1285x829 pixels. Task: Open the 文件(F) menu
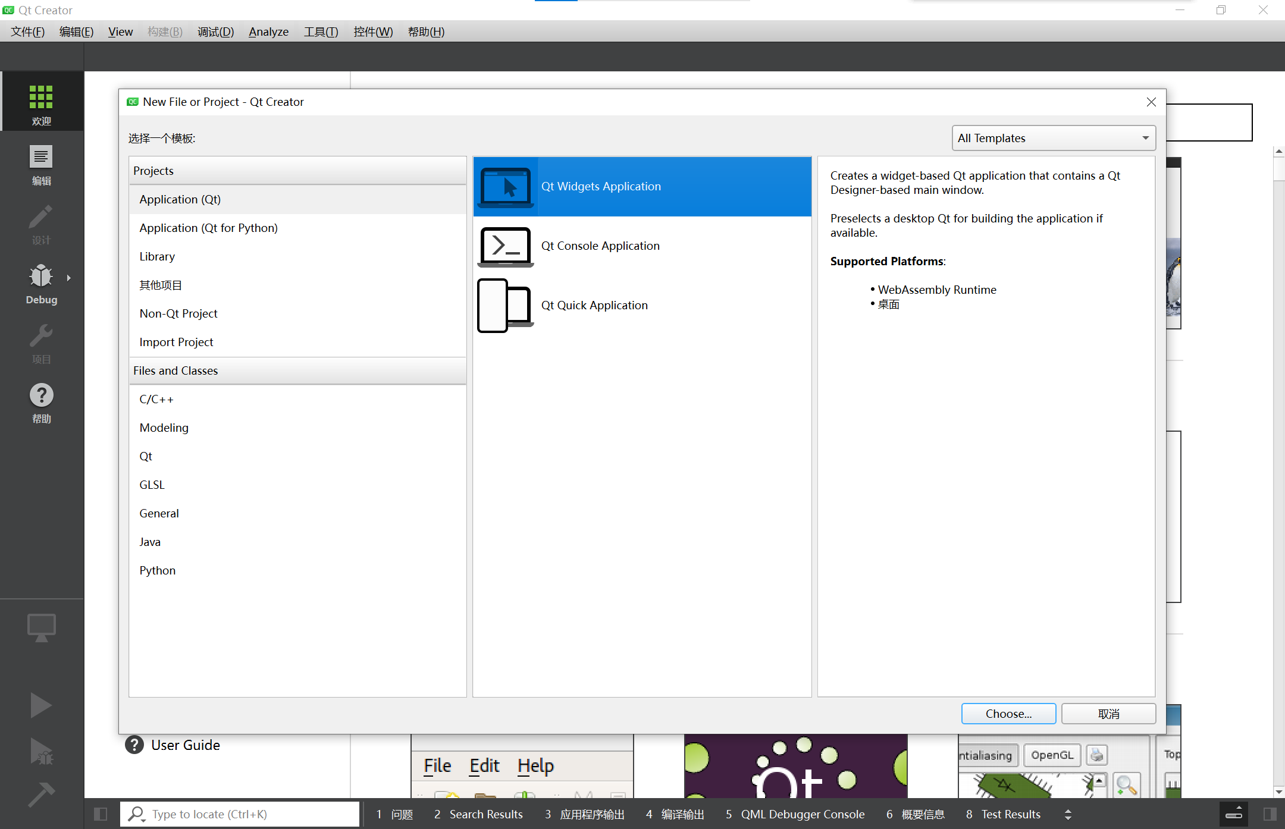pos(28,32)
